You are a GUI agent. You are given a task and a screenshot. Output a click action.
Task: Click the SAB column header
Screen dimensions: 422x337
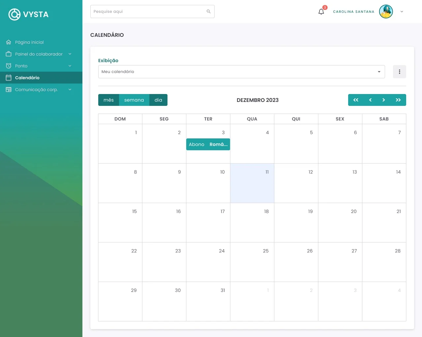pyautogui.click(x=384, y=119)
